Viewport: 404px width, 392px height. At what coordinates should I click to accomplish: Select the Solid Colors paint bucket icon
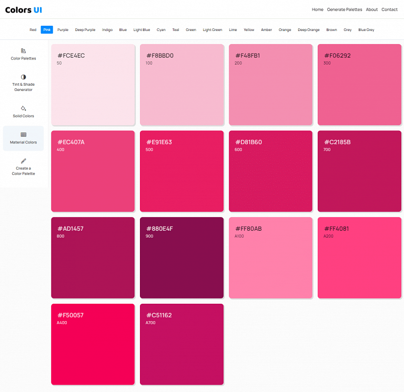[x=24, y=108]
